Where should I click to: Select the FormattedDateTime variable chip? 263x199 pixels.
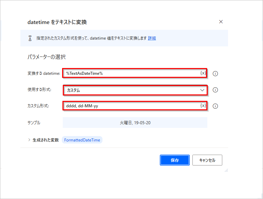pyautogui.click(x=82, y=140)
